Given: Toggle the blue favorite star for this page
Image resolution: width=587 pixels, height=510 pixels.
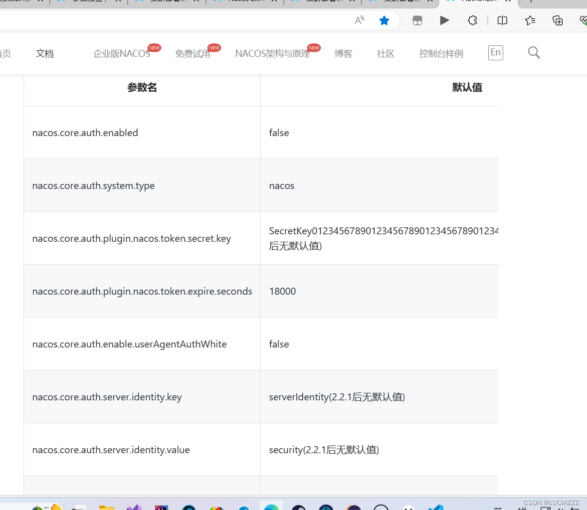Looking at the screenshot, I should coord(384,20).
